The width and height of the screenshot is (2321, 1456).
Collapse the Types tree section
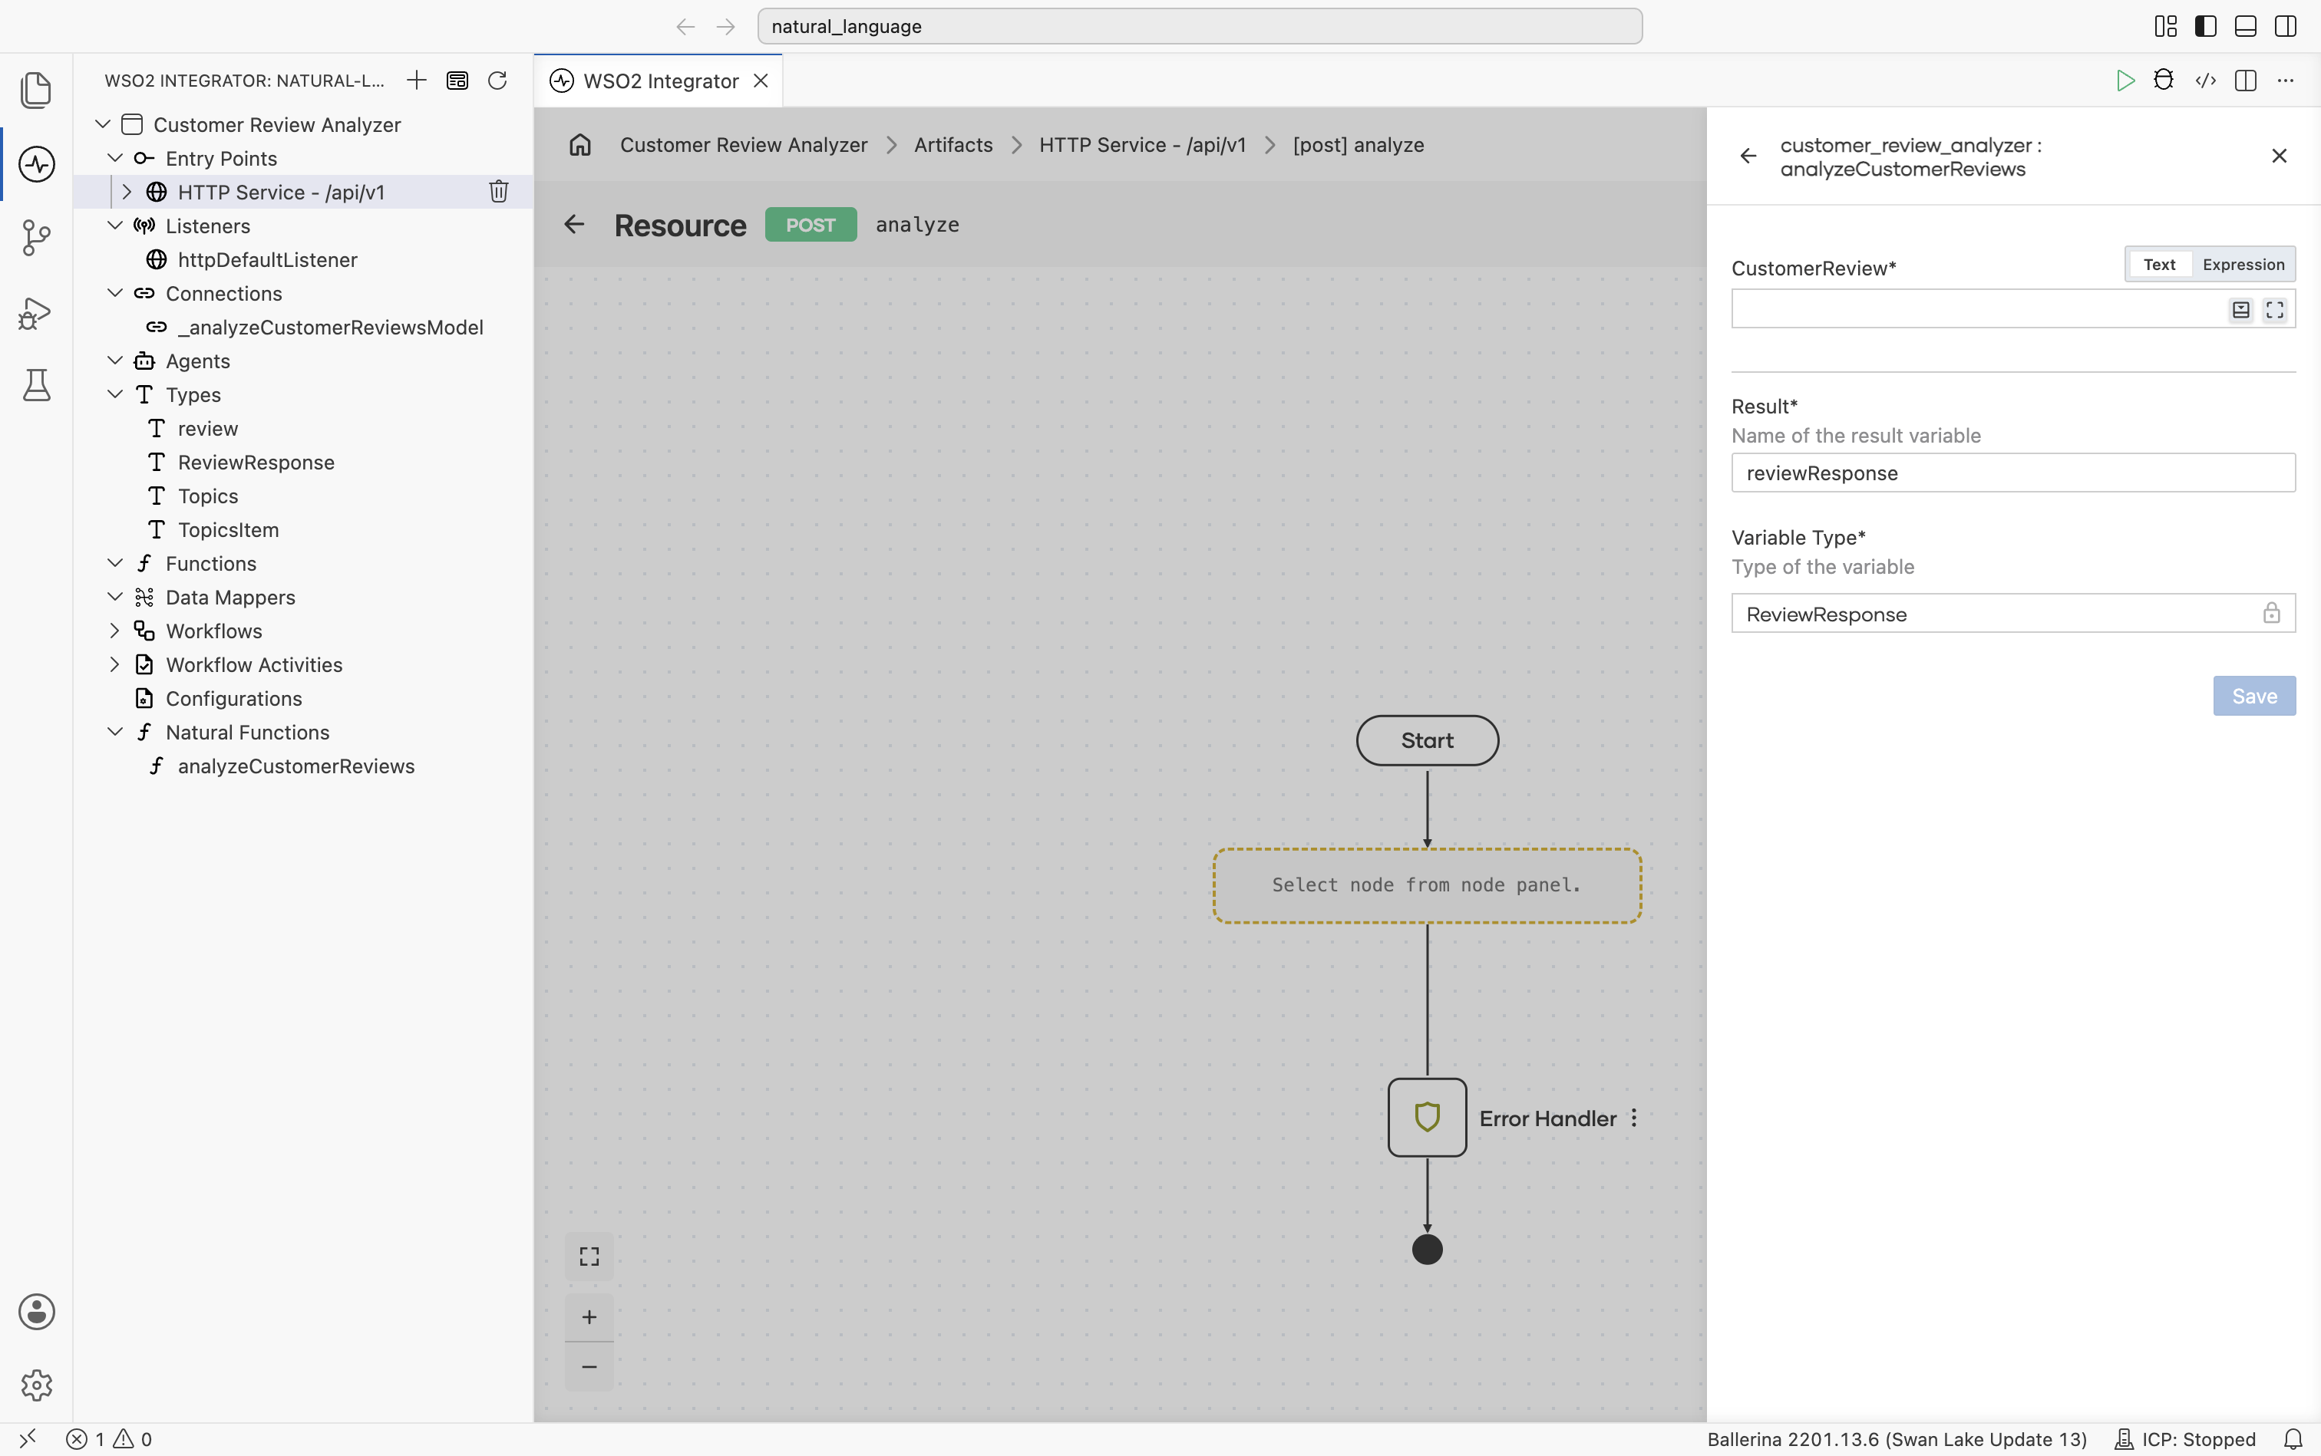(x=114, y=395)
